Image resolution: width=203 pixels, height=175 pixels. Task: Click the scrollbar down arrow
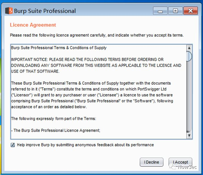[189, 135]
